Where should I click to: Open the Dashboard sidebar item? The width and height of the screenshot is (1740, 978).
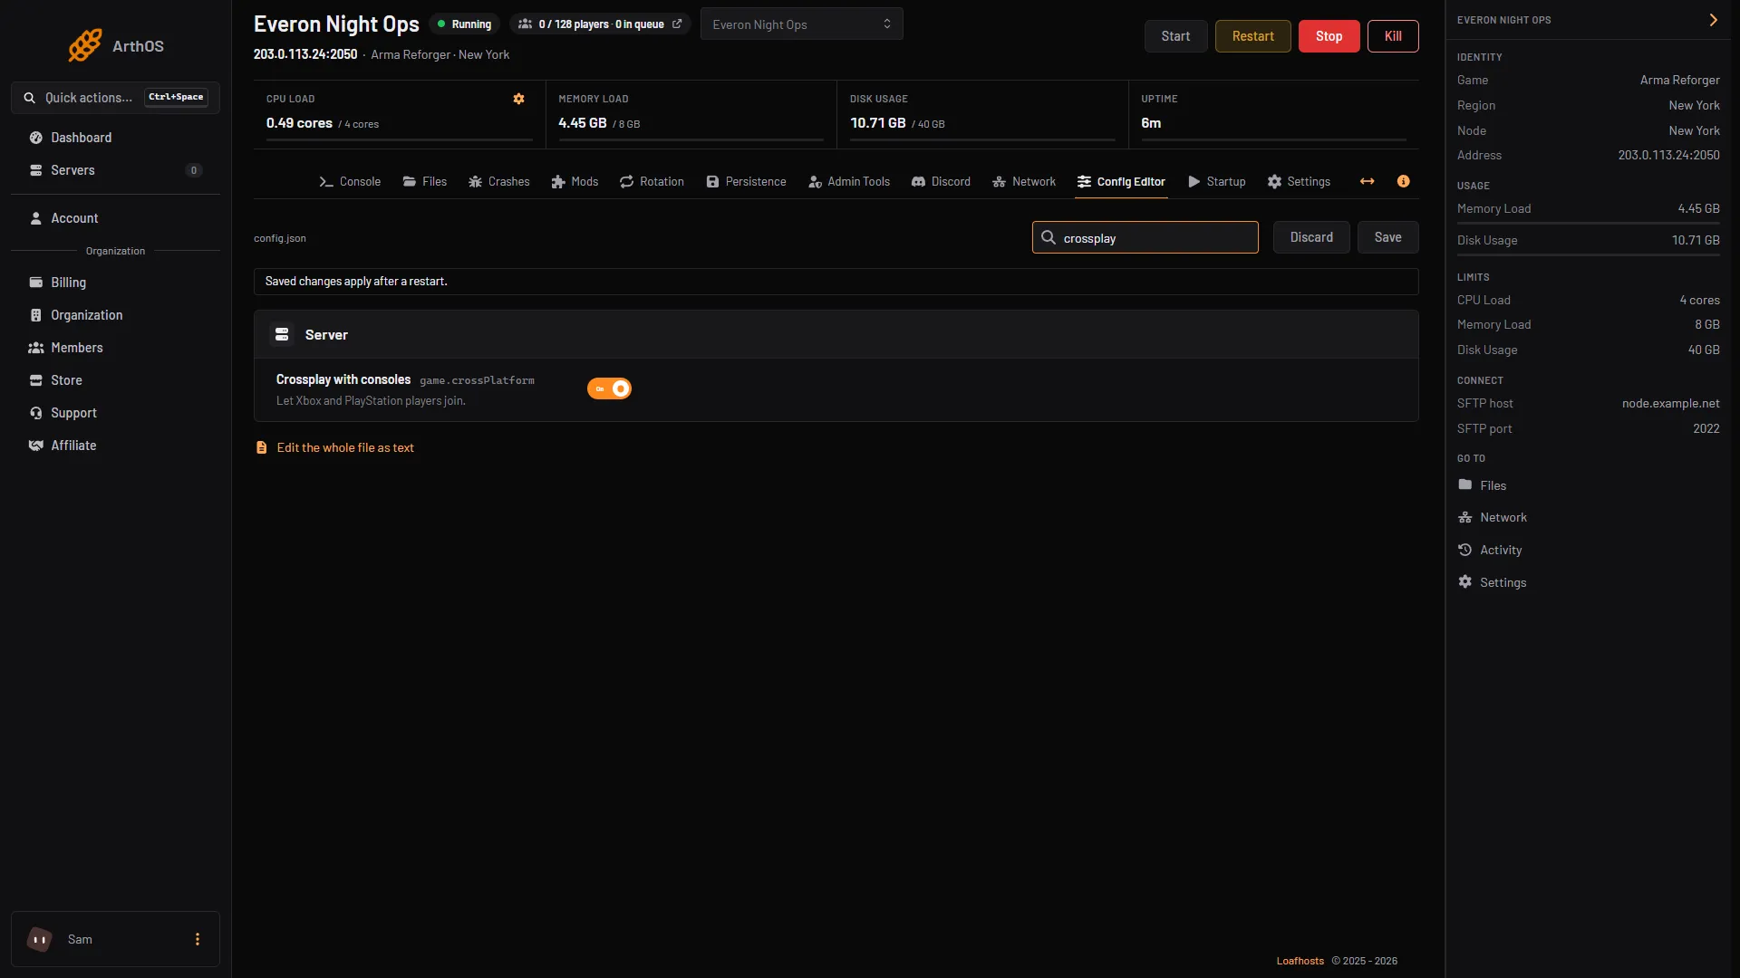coord(115,138)
